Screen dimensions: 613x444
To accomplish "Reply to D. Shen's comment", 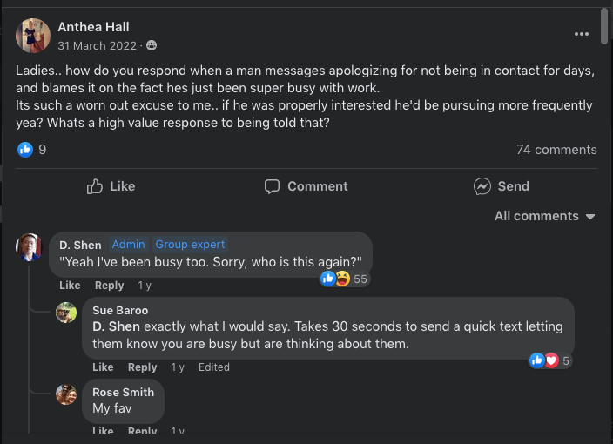I will pyautogui.click(x=110, y=286).
